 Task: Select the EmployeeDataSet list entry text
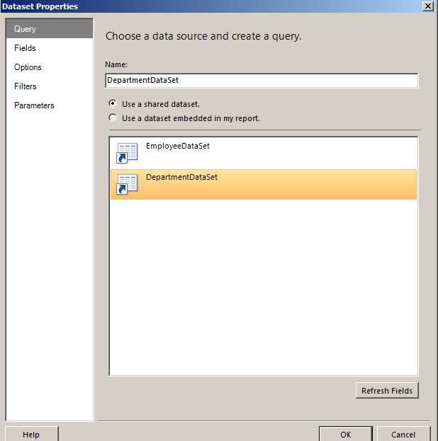click(x=178, y=146)
